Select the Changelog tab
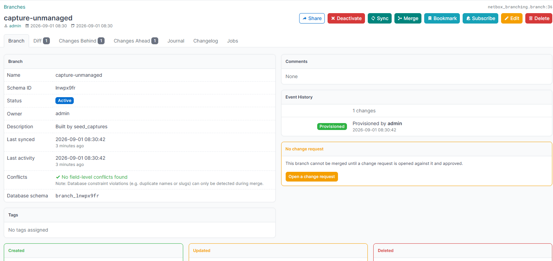 206,41
